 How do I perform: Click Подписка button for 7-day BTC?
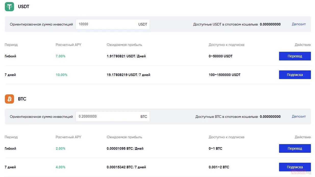coord(295,167)
